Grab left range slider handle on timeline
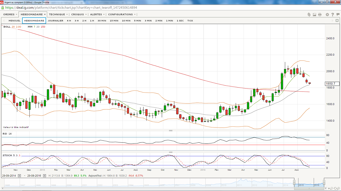This screenshot has height=191, width=341. click(294, 182)
